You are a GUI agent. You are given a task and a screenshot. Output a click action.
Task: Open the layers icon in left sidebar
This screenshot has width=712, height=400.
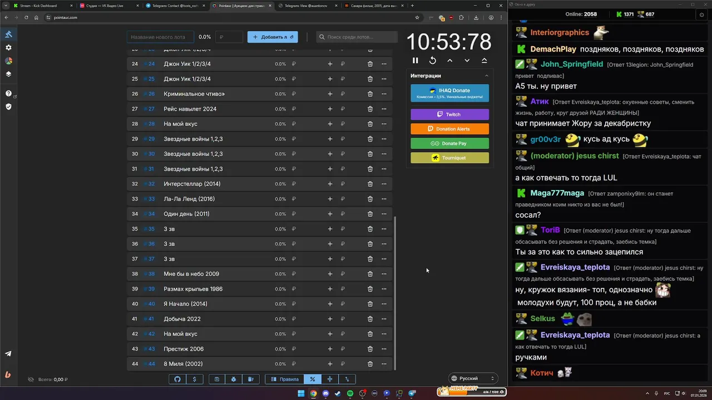point(8,74)
